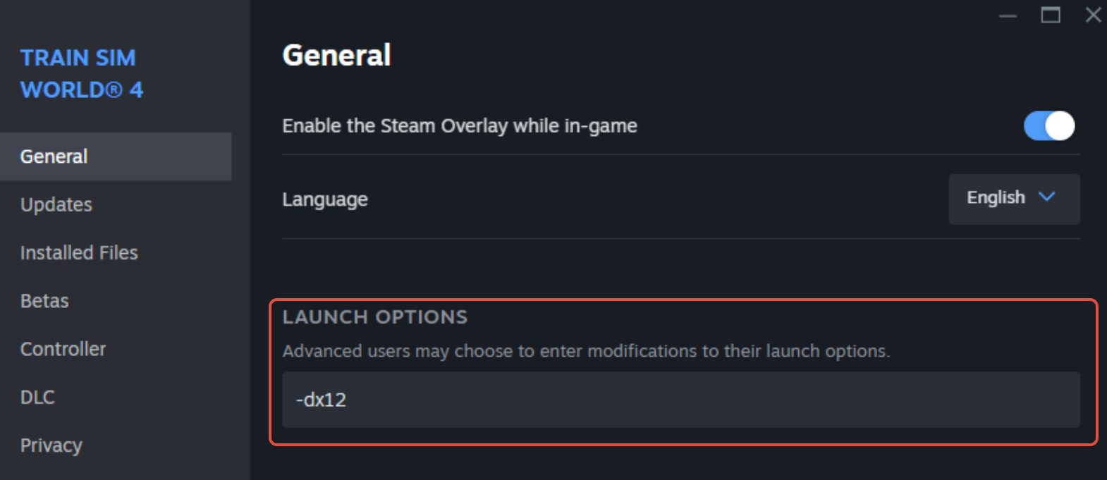Switch to the Betas tab
Screen dimensions: 1107x480
44,301
